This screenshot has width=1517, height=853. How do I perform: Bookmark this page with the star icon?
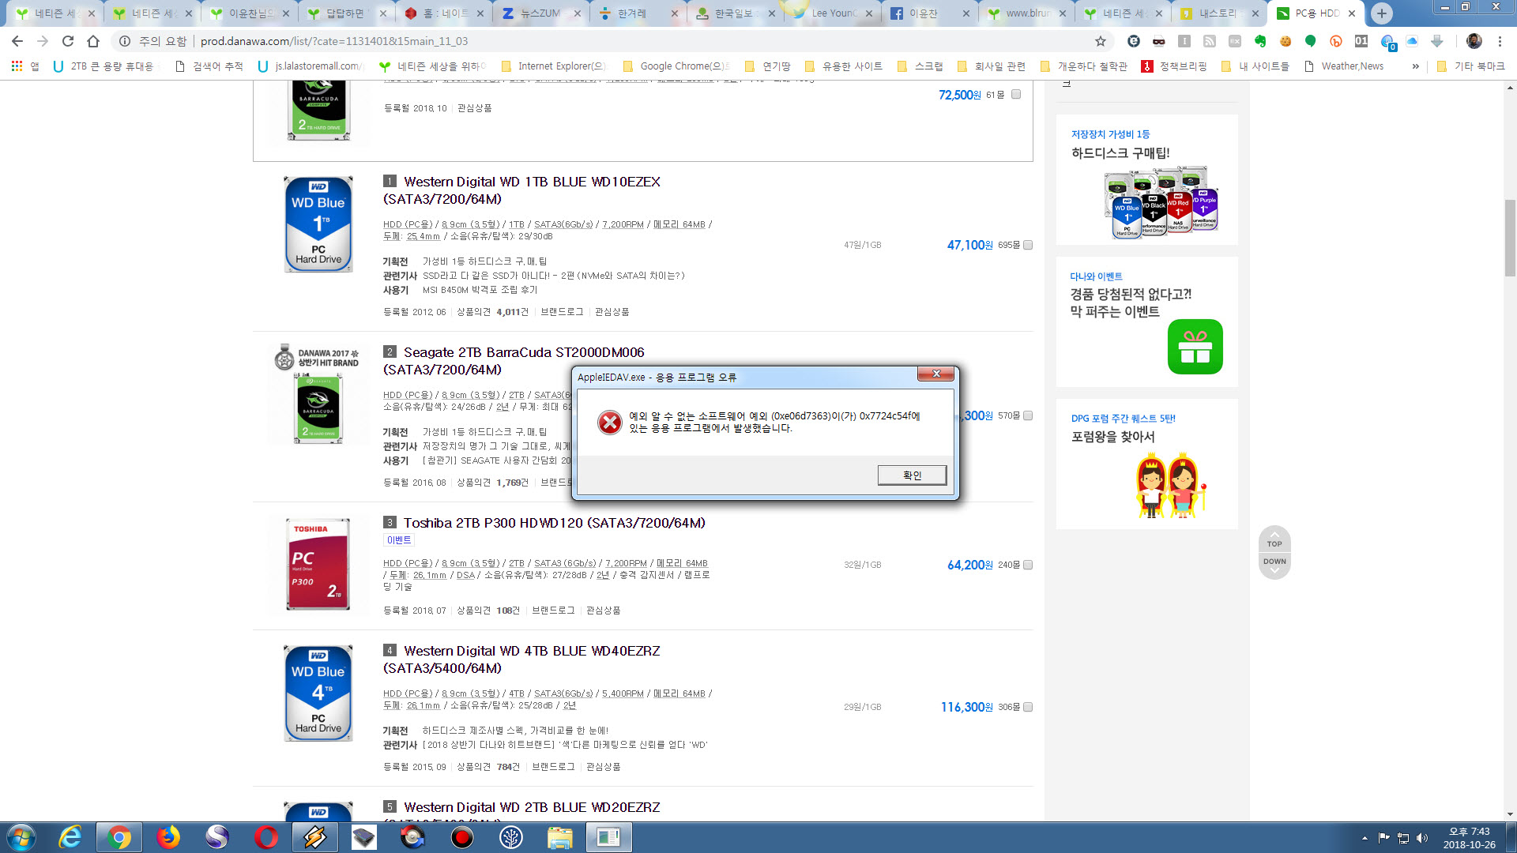[1100, 41]
